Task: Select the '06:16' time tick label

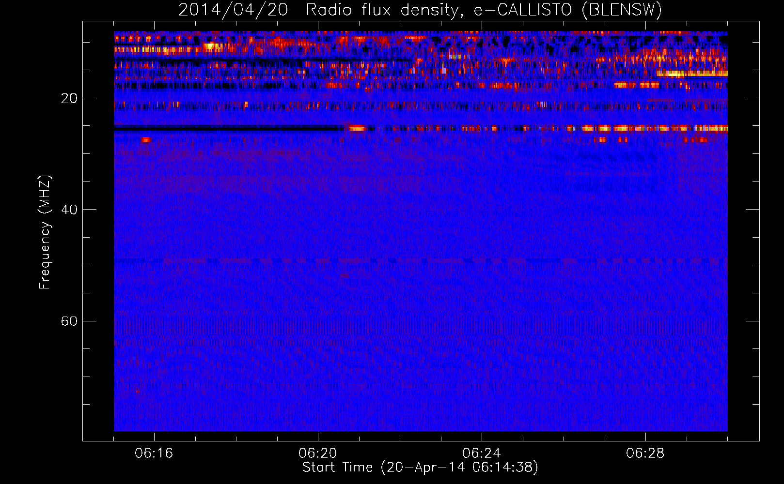Action: [154, 454]
